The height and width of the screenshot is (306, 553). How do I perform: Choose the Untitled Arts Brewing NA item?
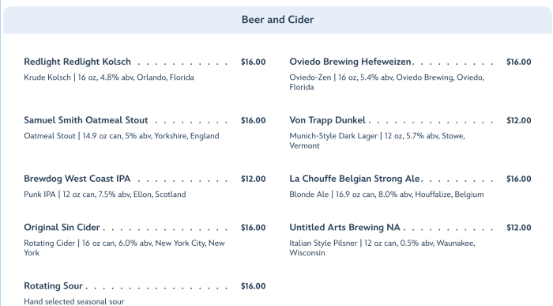pyautogui.click(x=344, y=227)
